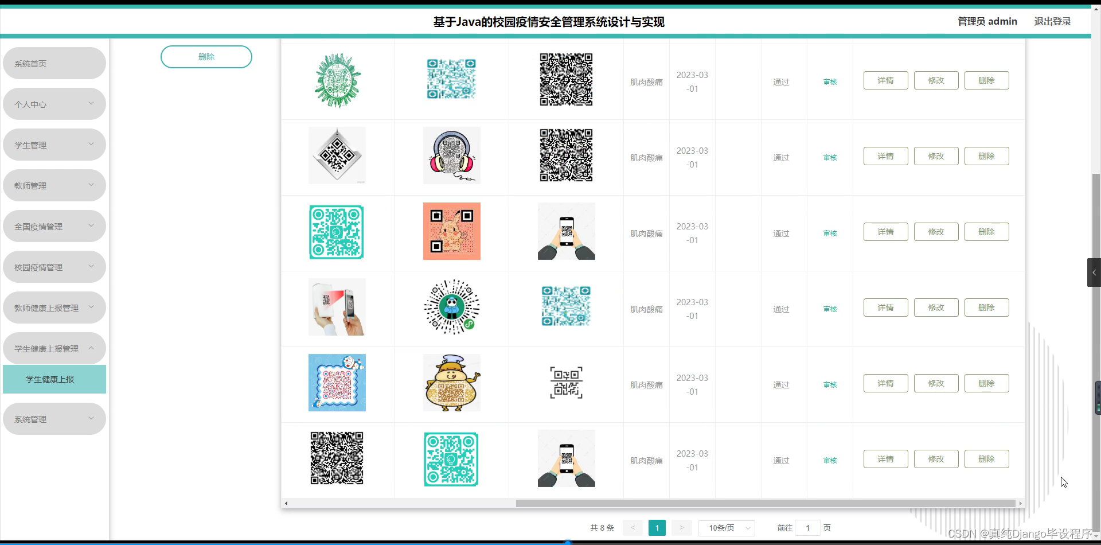1101x545 pixels.
Task: Open black QR thumbnail beside headphones QR
Action: coord(567,155)
